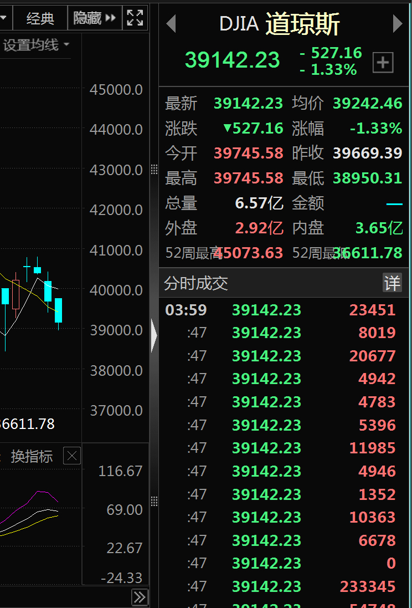Open dropdown arrow left of 经典
The width and height of the screenshot is (412, 608).
pos(4,18)
